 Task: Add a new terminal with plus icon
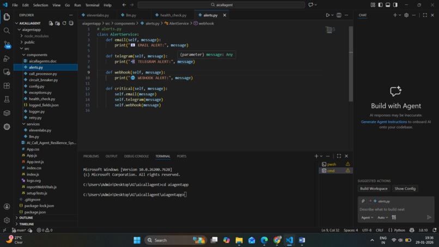[x=316, y=156]
